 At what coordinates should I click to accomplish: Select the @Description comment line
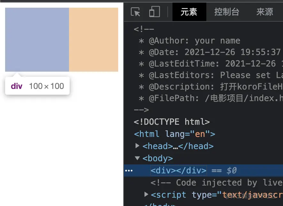pyautogui.click(x=211, y=87)
